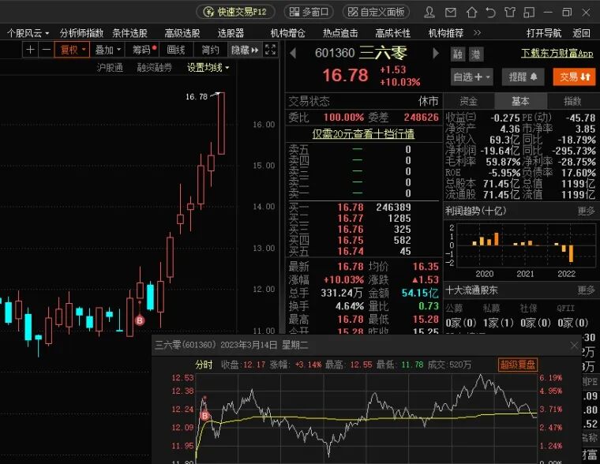The width and height of the screenshot is (600, 464).
Task: Click the B buy marker on candlestick chart
Action: (140, 320)
